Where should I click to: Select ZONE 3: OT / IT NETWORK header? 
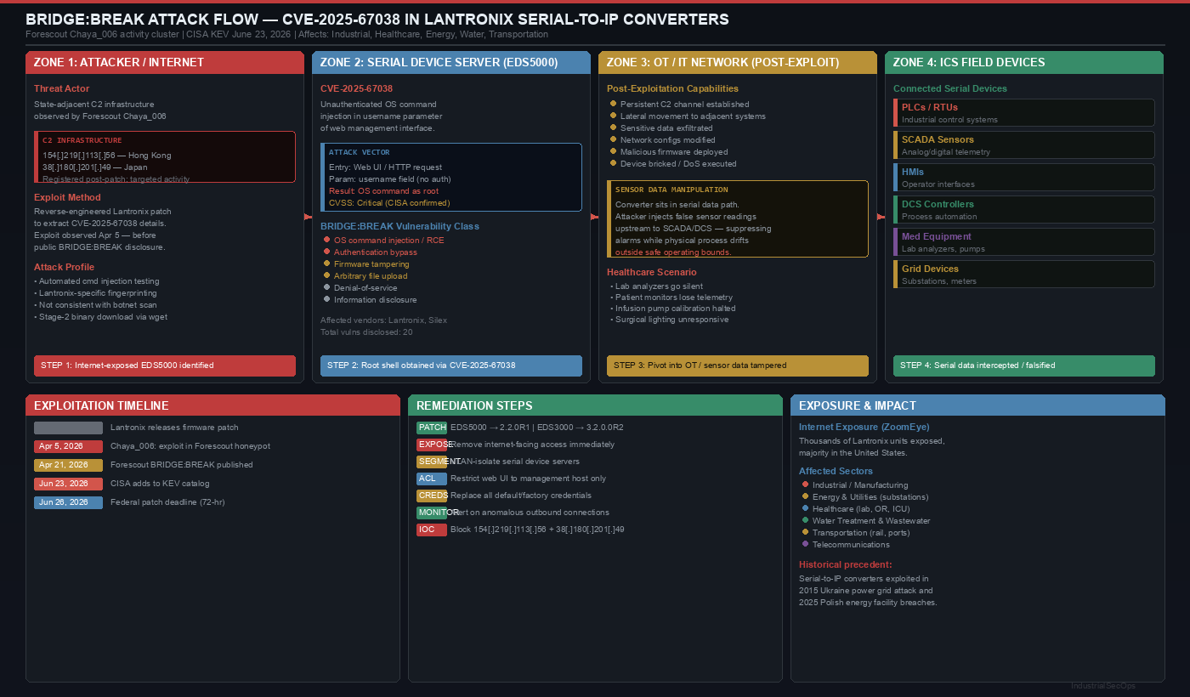tap(738, 62)
